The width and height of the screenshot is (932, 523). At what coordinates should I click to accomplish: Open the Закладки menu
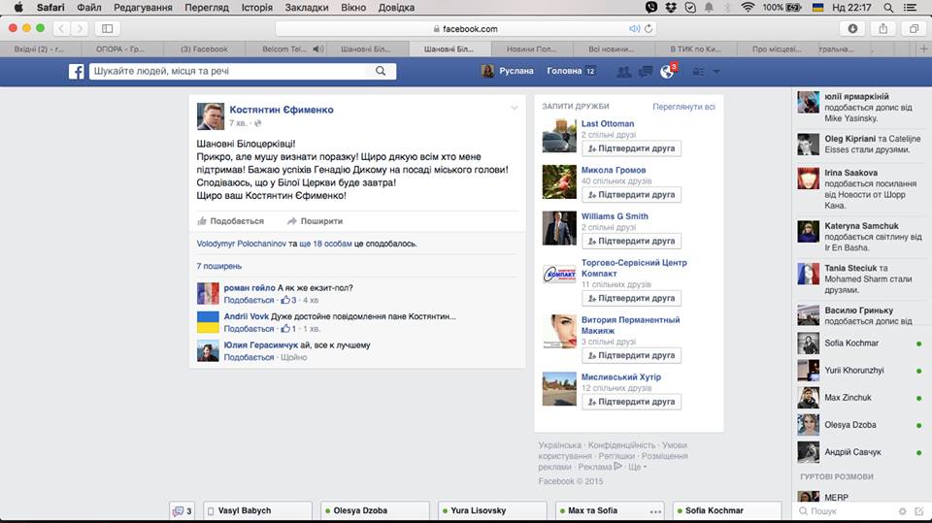pyautogui.click(x=307, y=8)
